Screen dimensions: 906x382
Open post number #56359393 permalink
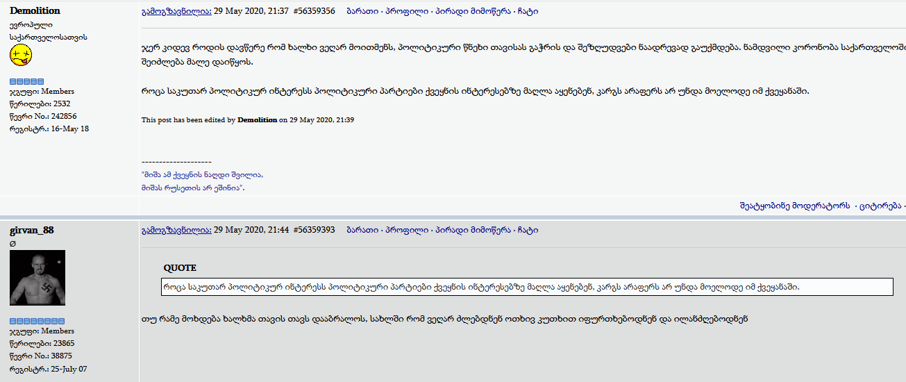[x=314, y=230]
